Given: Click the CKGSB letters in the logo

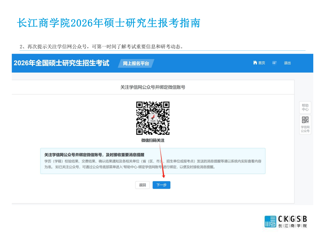Looking at the screenshot, I should tap(292, 219).
